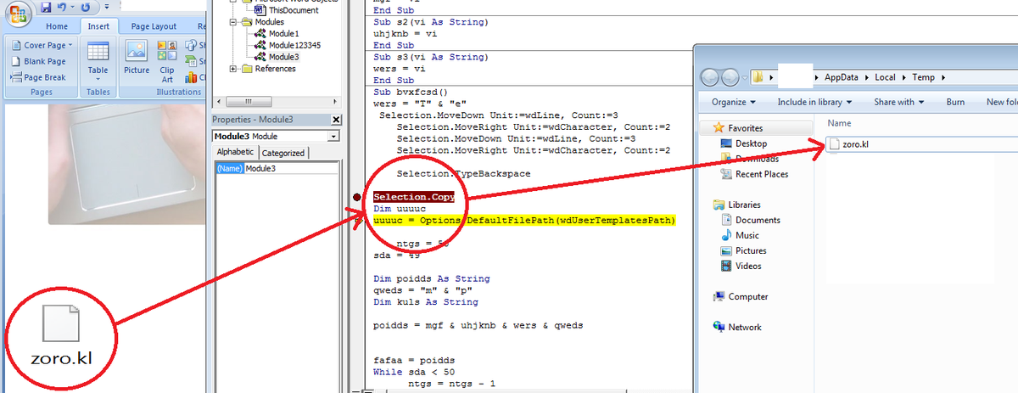
Task: Click the 'Dim poidds As String' line
Action: (x=432, y=278)
